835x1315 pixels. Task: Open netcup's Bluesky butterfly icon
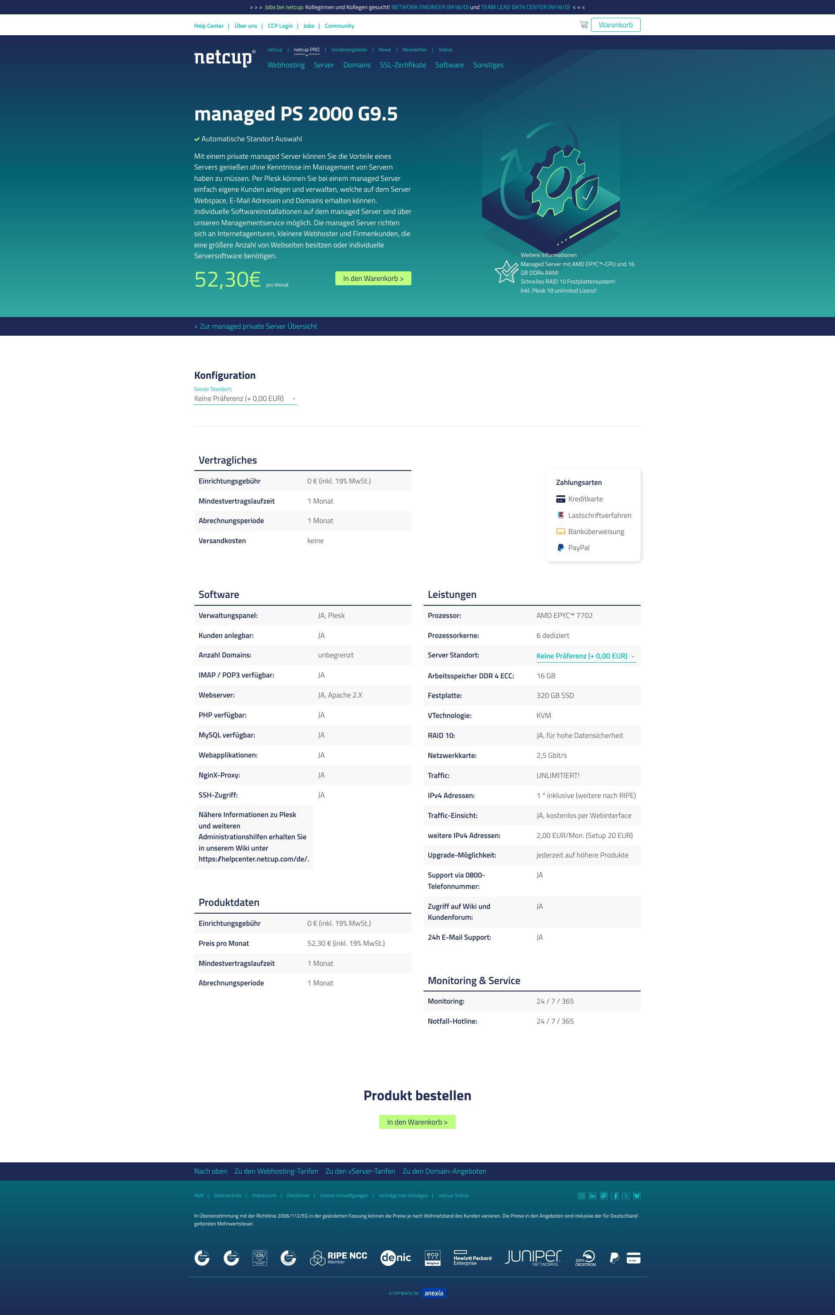pos(637,1195)
